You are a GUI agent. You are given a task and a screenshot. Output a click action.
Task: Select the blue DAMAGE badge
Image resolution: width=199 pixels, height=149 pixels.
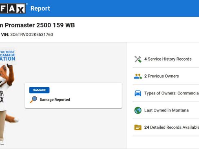tap(39, 90)
